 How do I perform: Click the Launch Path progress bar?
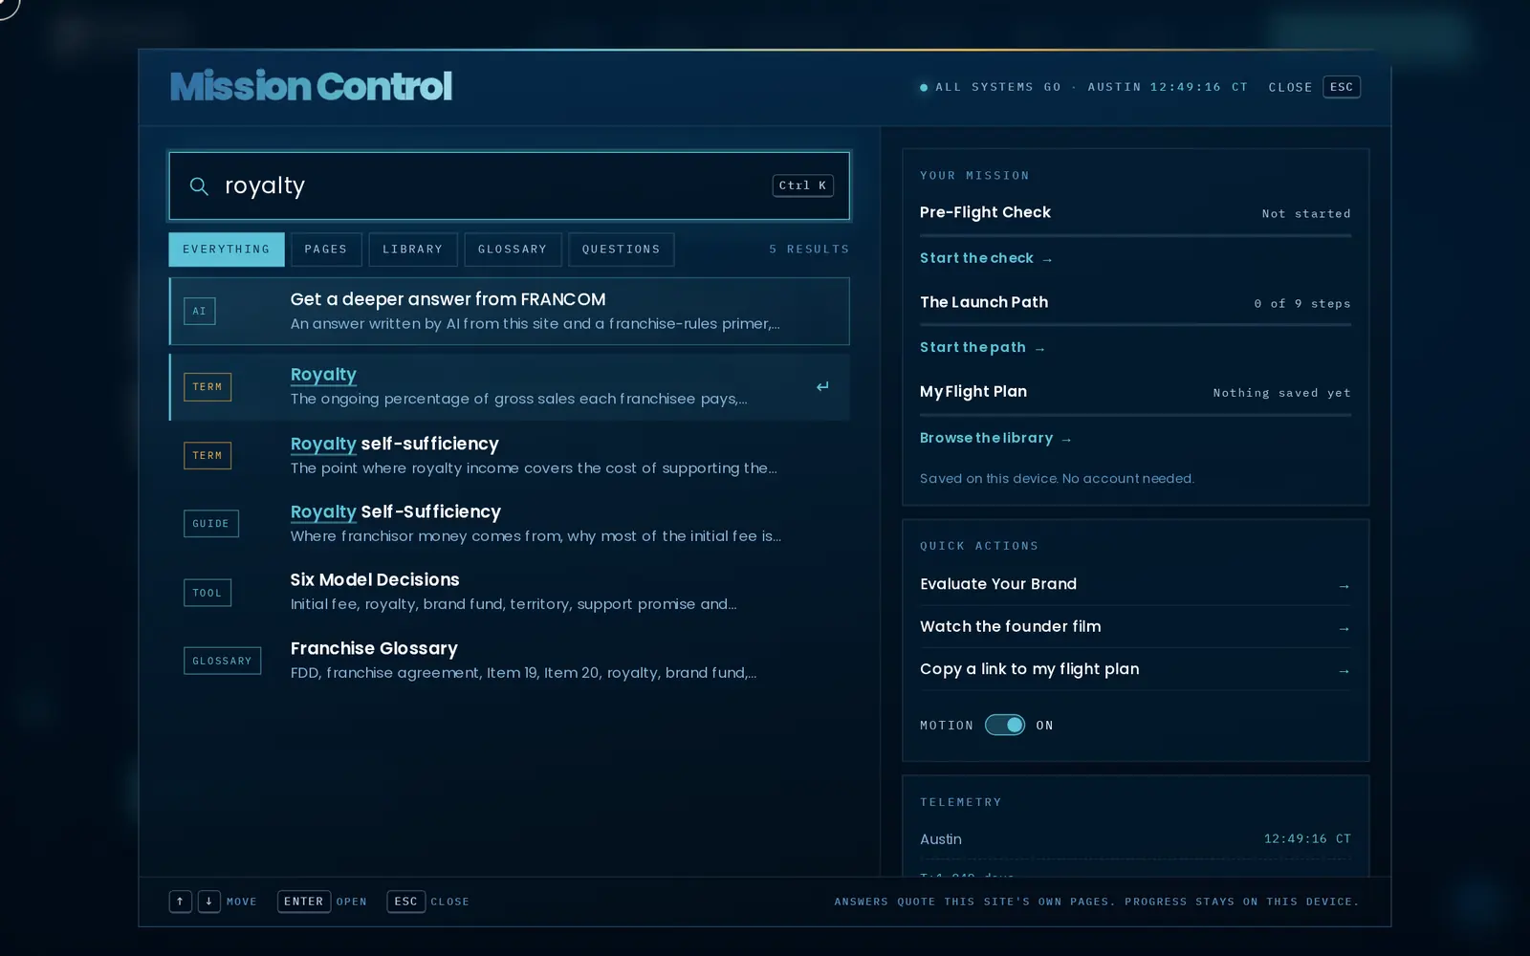[1135, 325]
